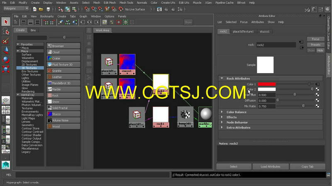Click the Select button
Viewport: 332px width, 186px height.
pyautogui.click(x=234, y=167)
